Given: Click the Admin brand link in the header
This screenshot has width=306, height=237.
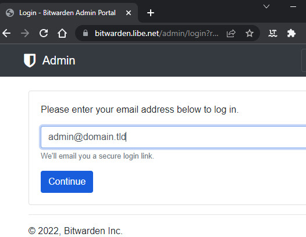Looking at the screenshot, I should (59, 60).
